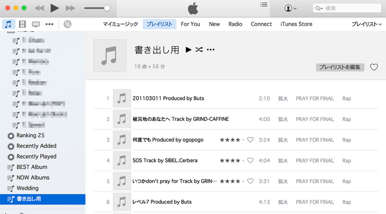Click the Recently Played gear icon
Screen dimensions: 386x214
(11, 157)
